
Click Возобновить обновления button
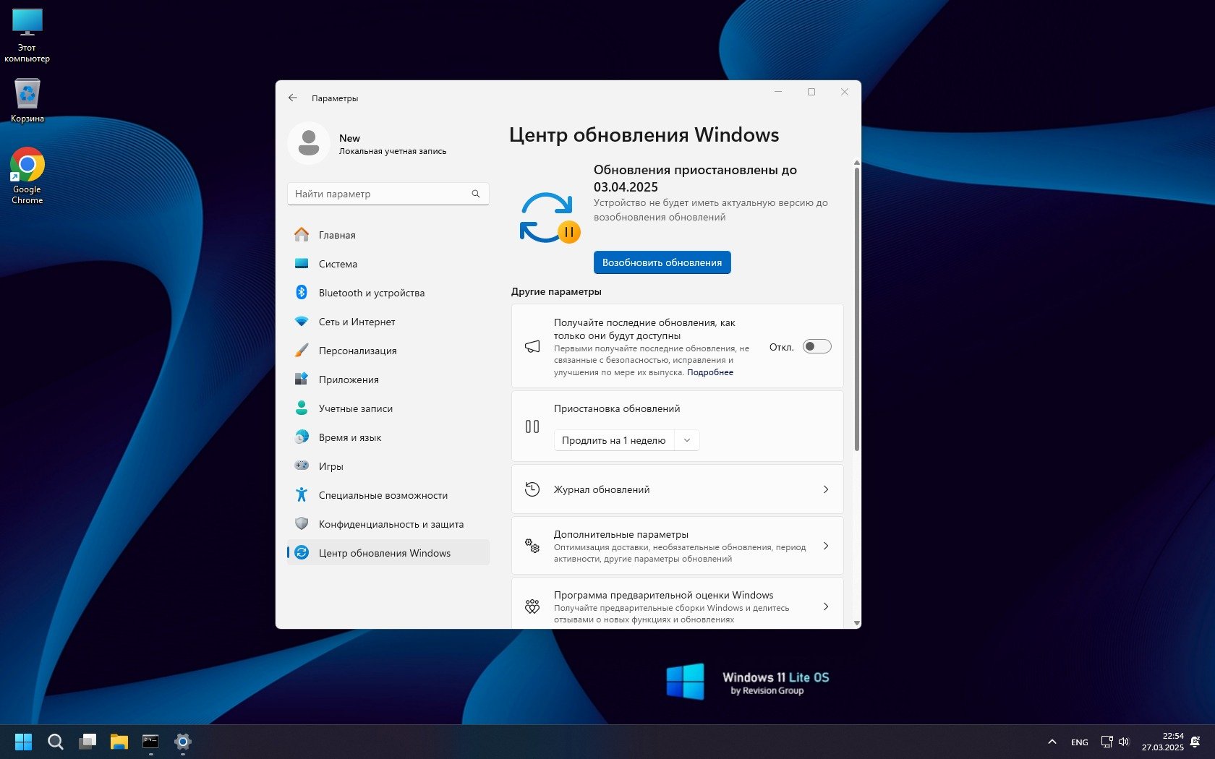click(x=662, y=262)
